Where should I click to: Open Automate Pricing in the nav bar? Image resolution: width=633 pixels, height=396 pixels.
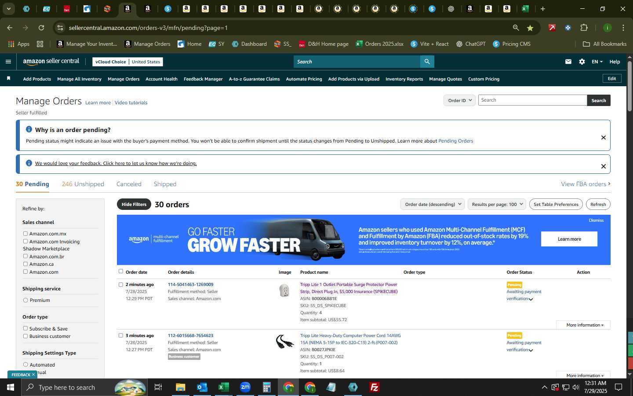coord(304,79)
